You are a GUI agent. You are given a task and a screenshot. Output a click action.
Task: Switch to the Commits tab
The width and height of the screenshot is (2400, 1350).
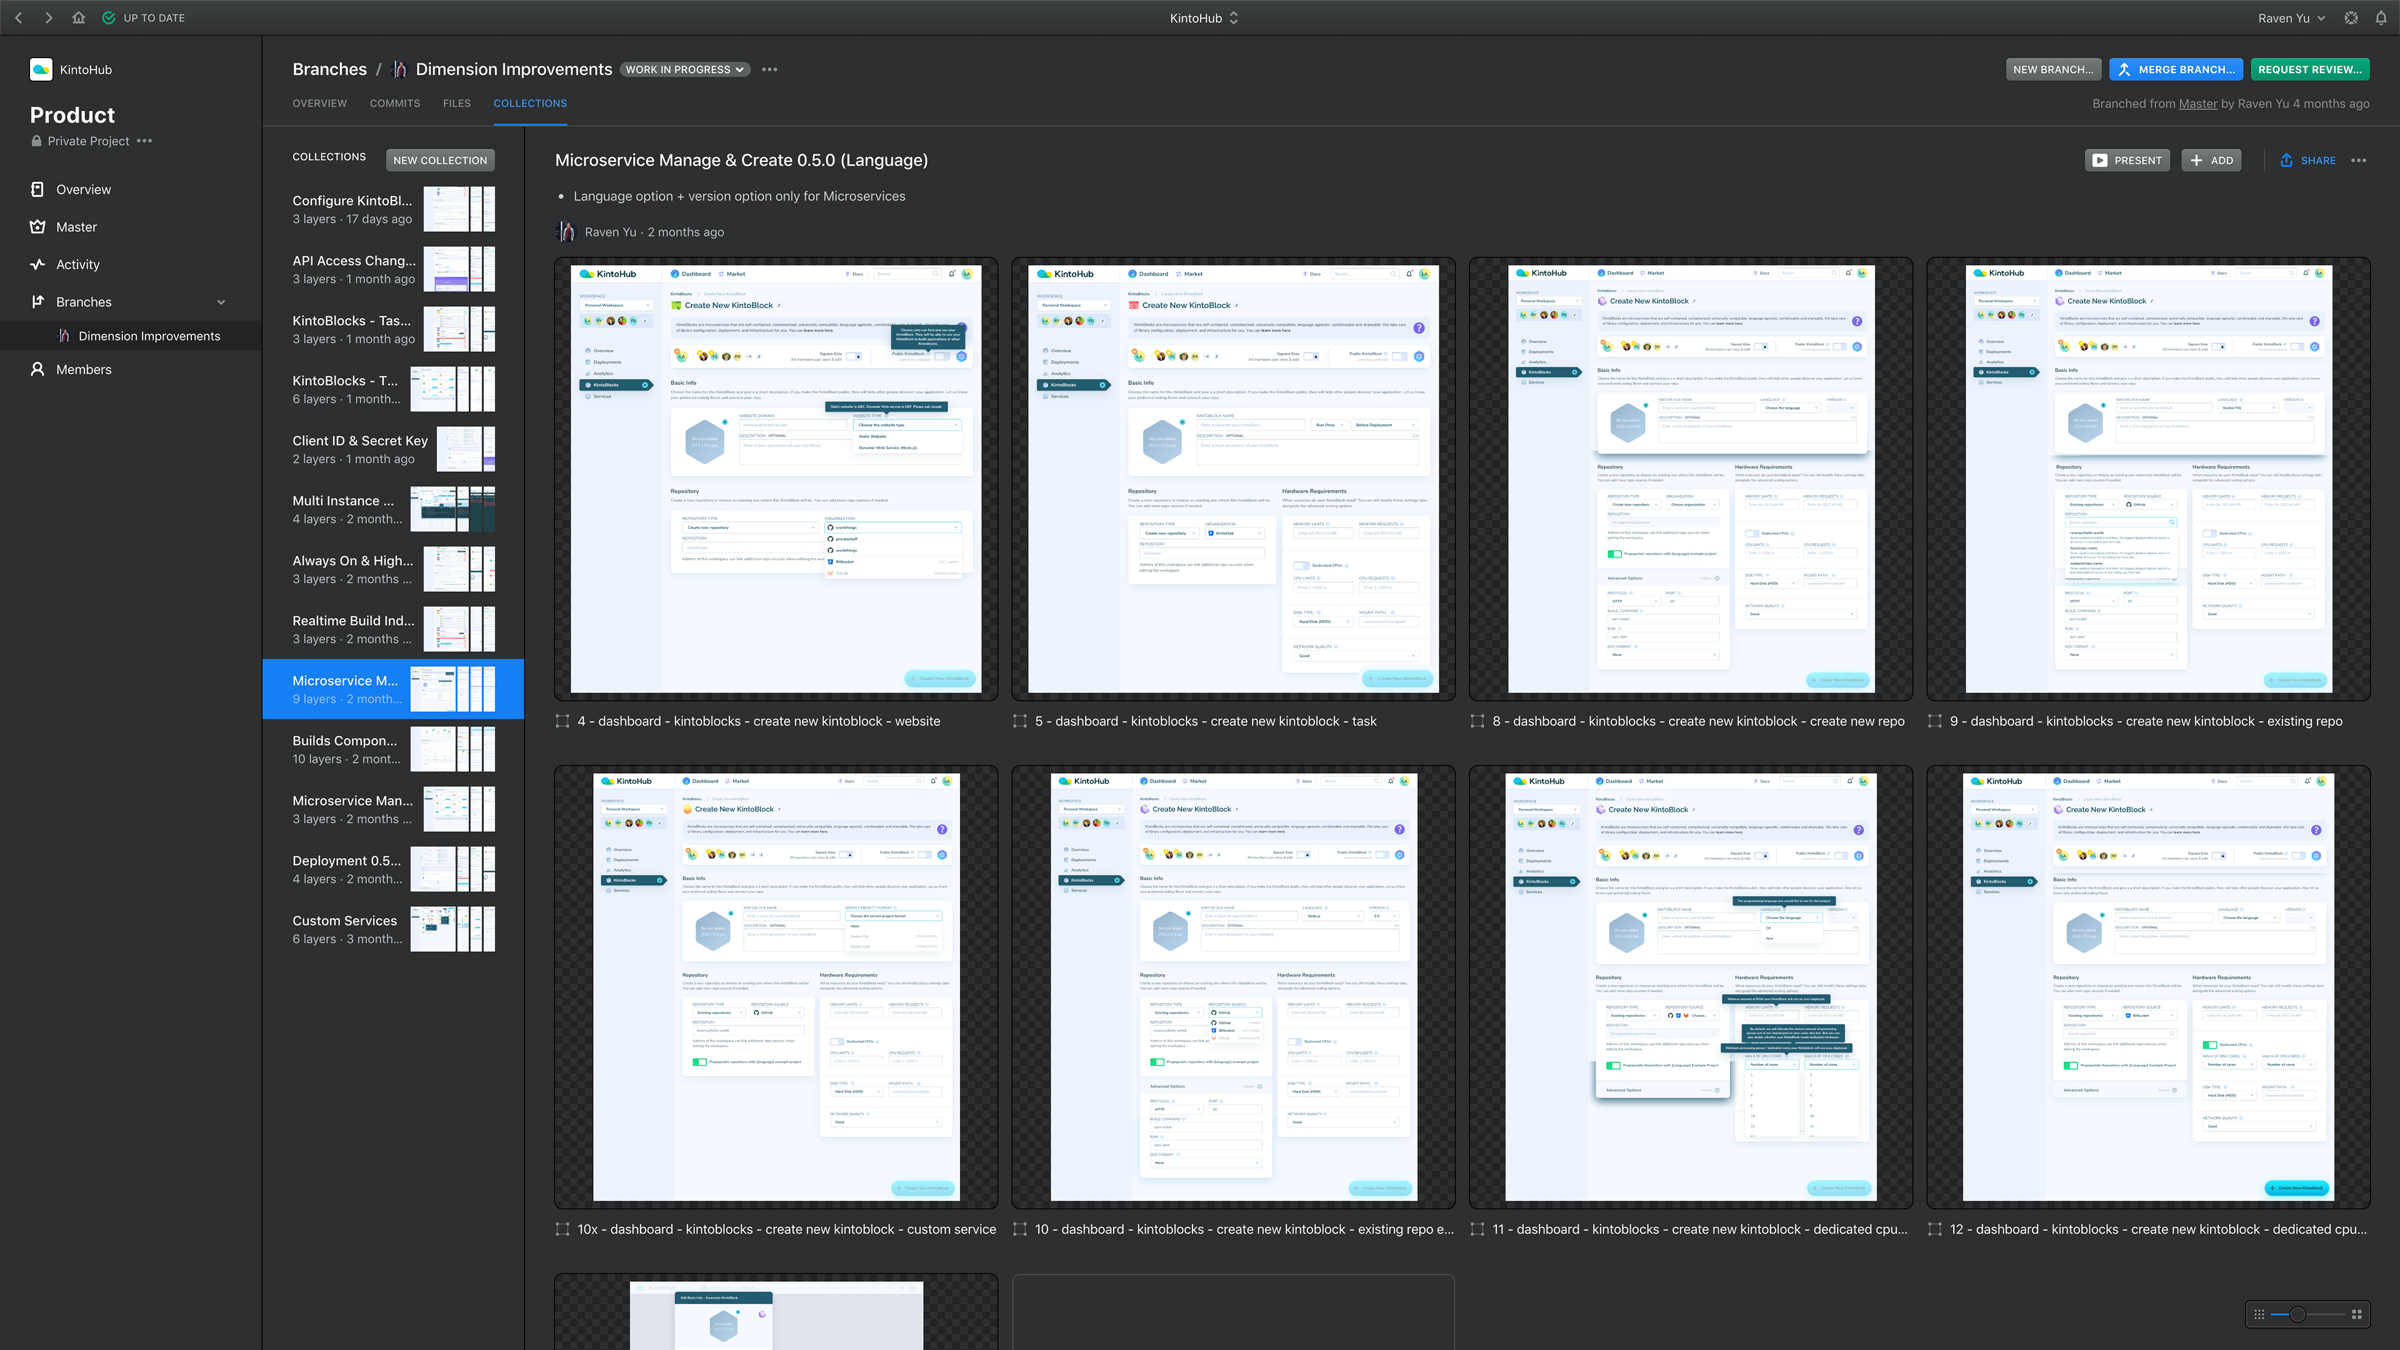point(395,103)
